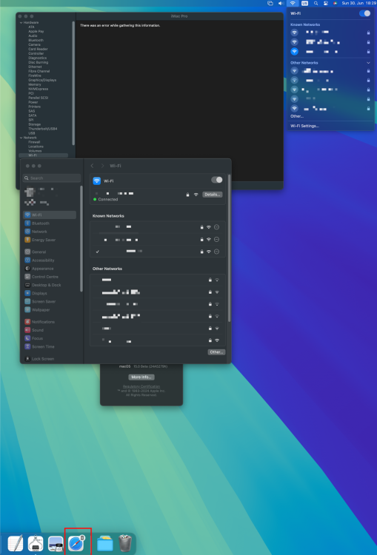The height and width of the screenshot is (555, 377).
Task: Click the Wi-Fi status icon in menu bar
Action: [293, 3]
